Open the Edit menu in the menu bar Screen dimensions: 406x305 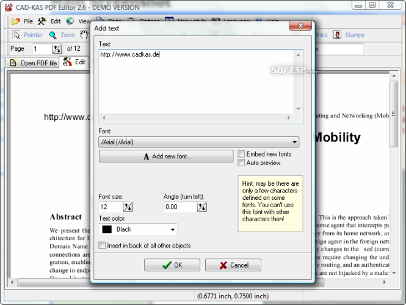click(56, 21)
